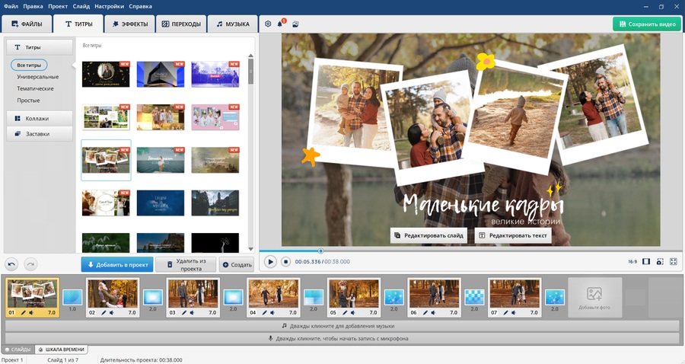Switch to the "Слайды" view tab
This screenshot has height=364, width=685.
[x=17, y=350]
